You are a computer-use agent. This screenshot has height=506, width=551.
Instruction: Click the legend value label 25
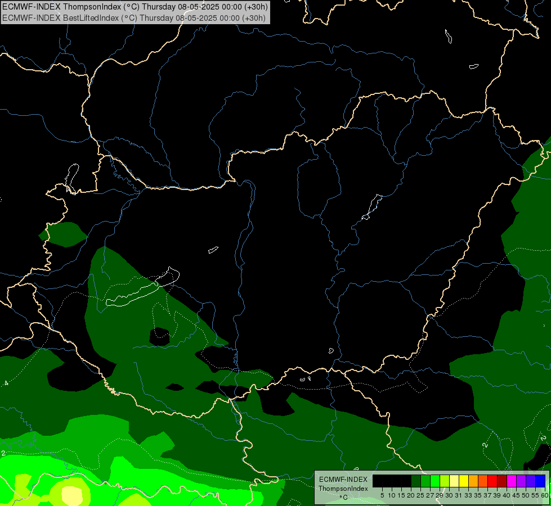[420, 495]
